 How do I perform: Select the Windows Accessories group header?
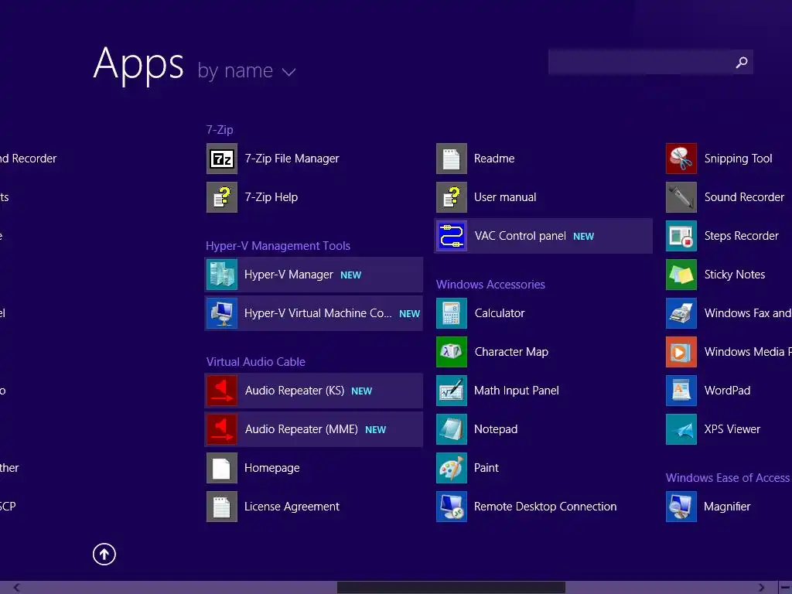coord(490,285)
